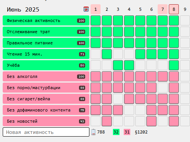Image resolution: width=190 pixels, height=142 pixels.
Task: Click the 50 badge on Учёба
Action: click(x=82, y=65)
